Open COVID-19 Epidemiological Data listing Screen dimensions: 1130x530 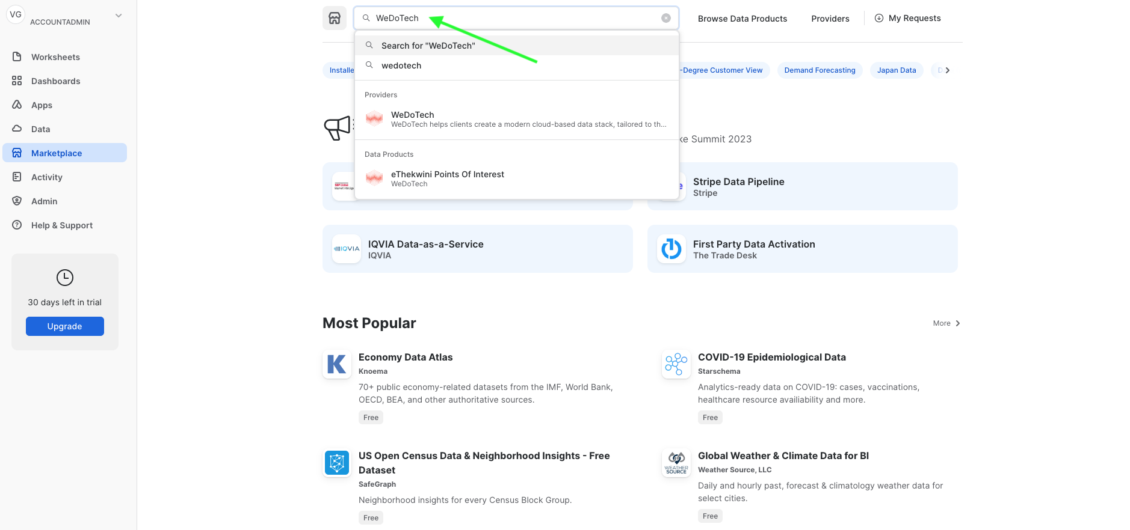coord(772,357)
